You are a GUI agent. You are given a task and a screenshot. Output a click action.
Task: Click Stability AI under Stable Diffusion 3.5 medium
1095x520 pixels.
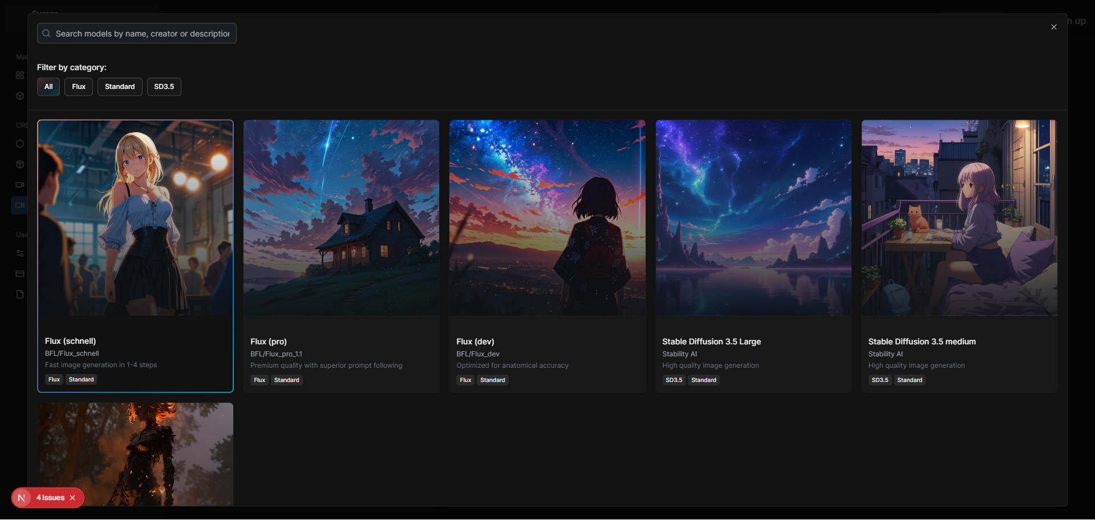[885, 354]
